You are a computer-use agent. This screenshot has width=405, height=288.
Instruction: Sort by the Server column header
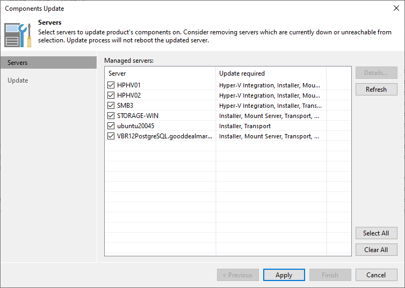point(160,73)
